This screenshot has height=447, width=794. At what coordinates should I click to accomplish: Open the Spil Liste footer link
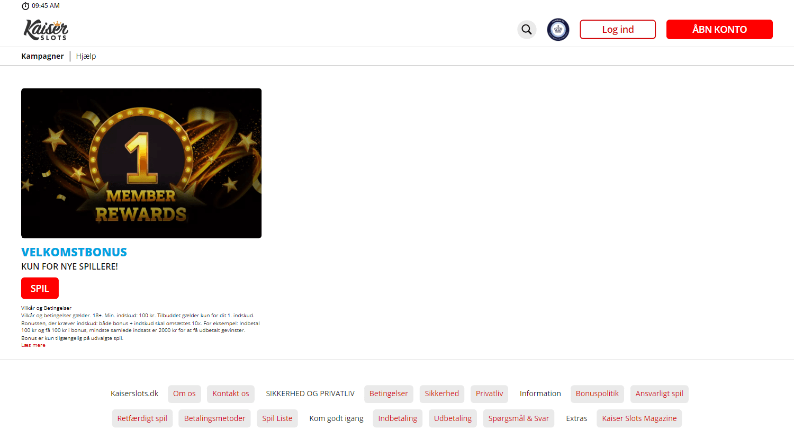(x=277, y=418)
